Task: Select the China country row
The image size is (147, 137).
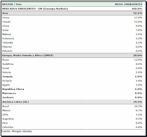Action: (72, 26)
